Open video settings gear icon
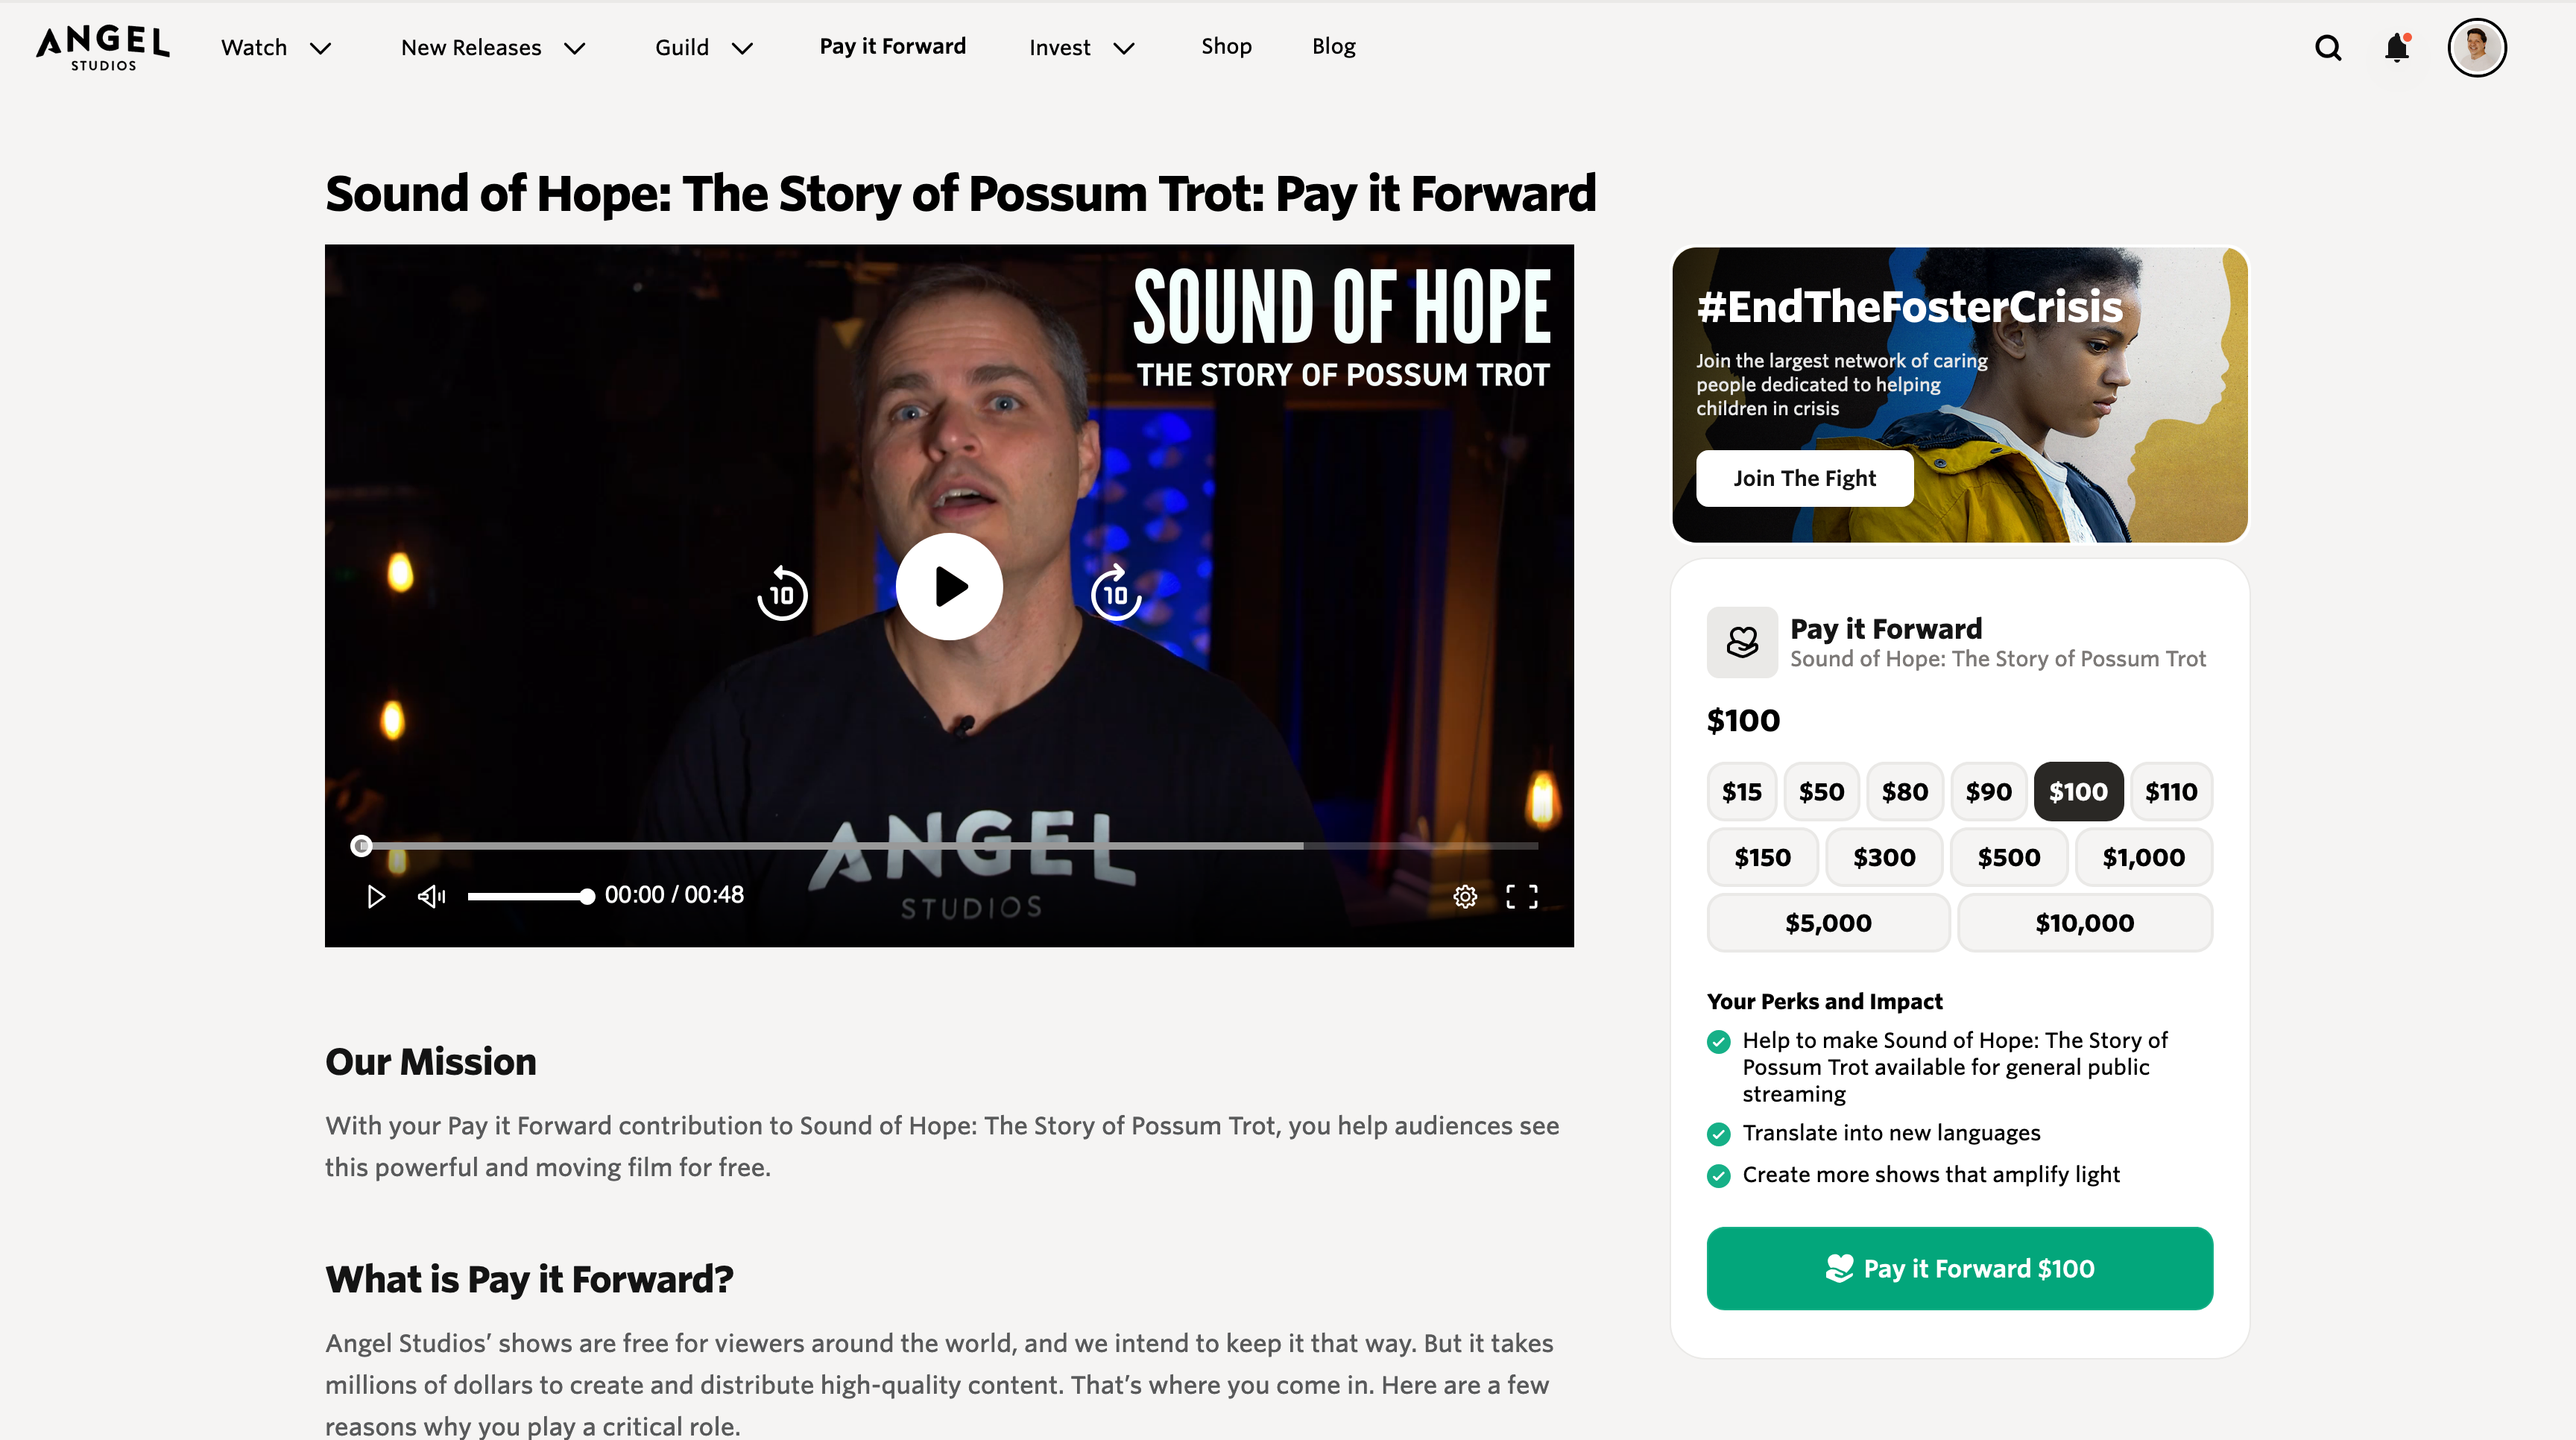 click(1465, 896)
